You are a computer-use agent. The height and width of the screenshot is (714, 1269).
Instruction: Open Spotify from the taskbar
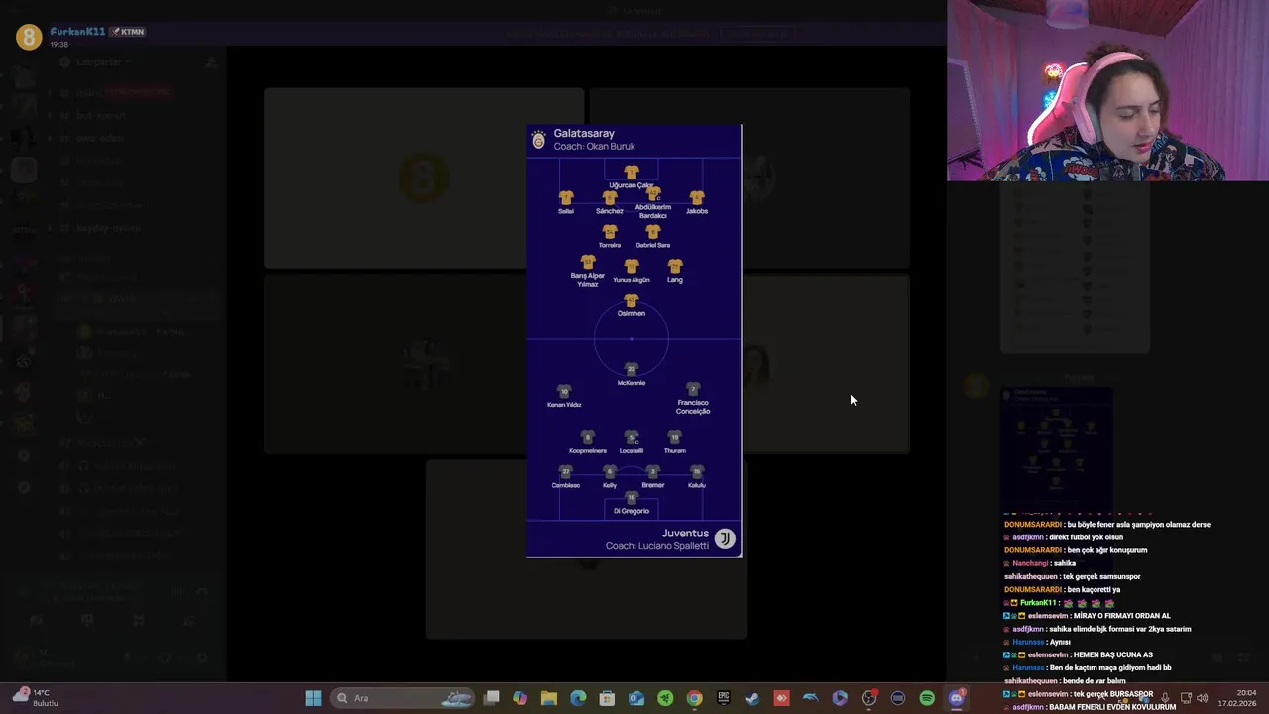927,698
